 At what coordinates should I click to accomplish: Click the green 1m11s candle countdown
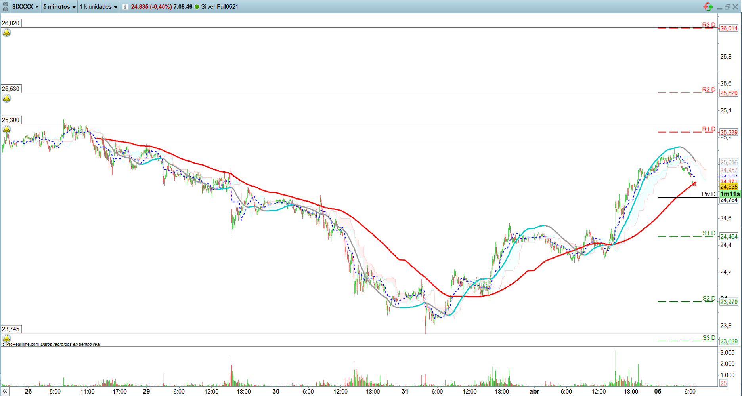[730, 194]
